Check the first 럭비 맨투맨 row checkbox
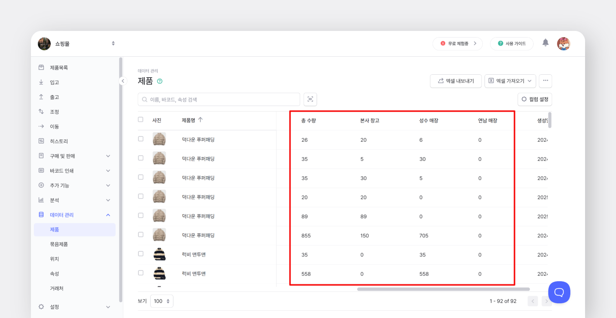This screenshot has height=318, width=616. pyautogui.click(x=141, y=254)
